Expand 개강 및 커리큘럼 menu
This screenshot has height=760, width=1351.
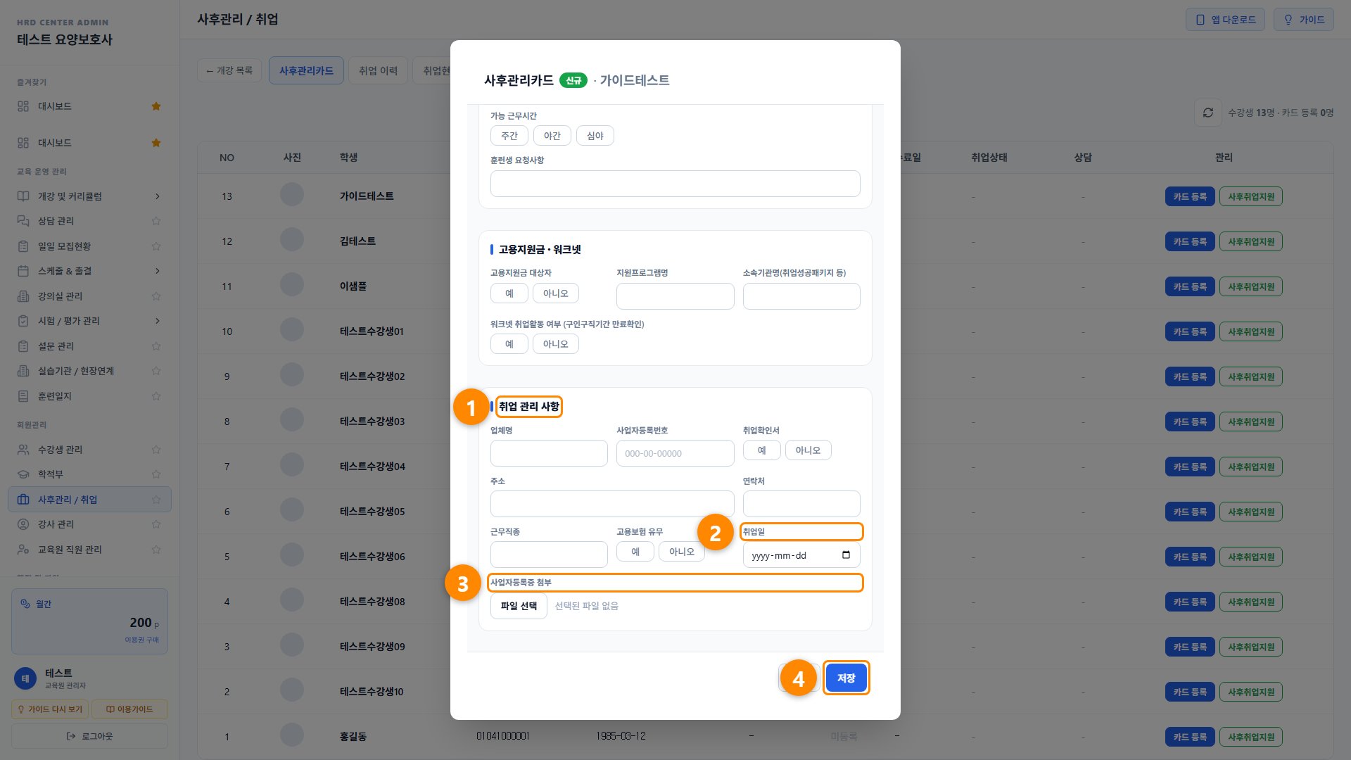(x=158, y=196)
